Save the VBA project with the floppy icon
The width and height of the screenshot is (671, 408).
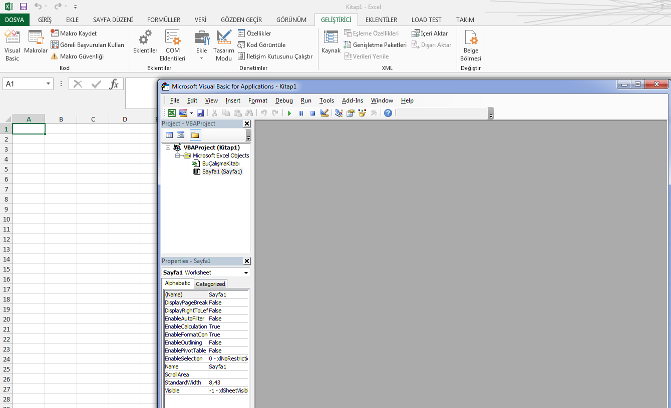point(200,113)
